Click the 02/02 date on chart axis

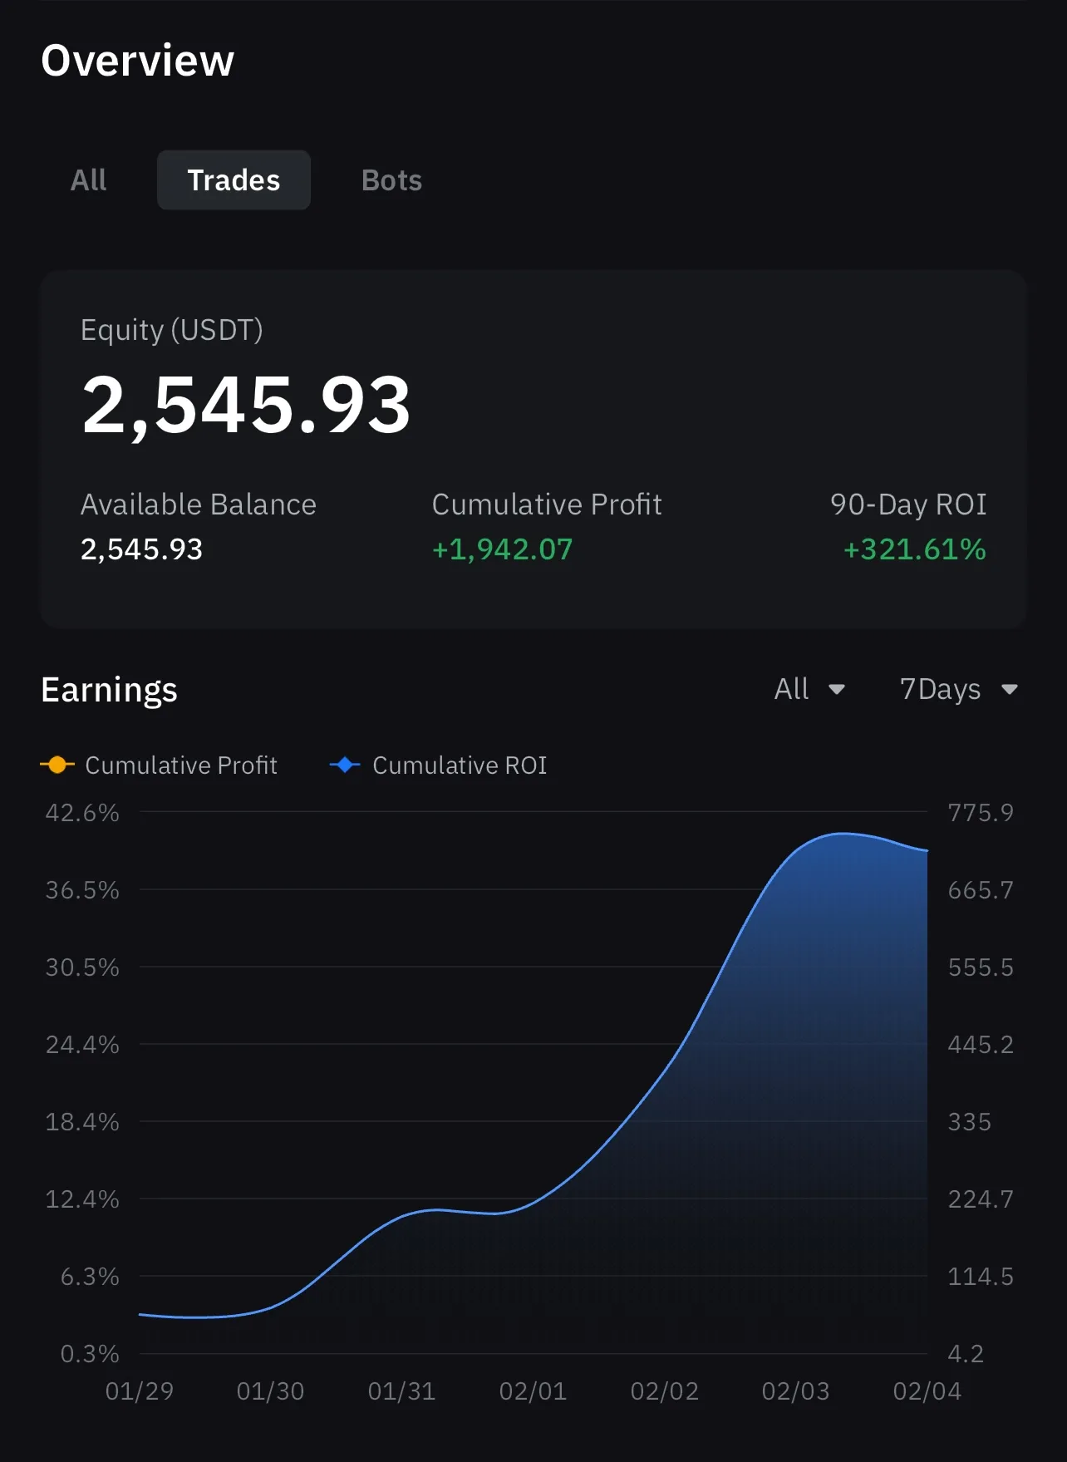[665, 1391]
